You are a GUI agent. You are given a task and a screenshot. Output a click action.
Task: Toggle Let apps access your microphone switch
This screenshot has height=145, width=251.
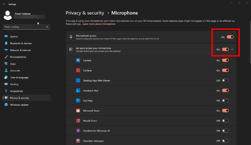(x=225, y=49)
